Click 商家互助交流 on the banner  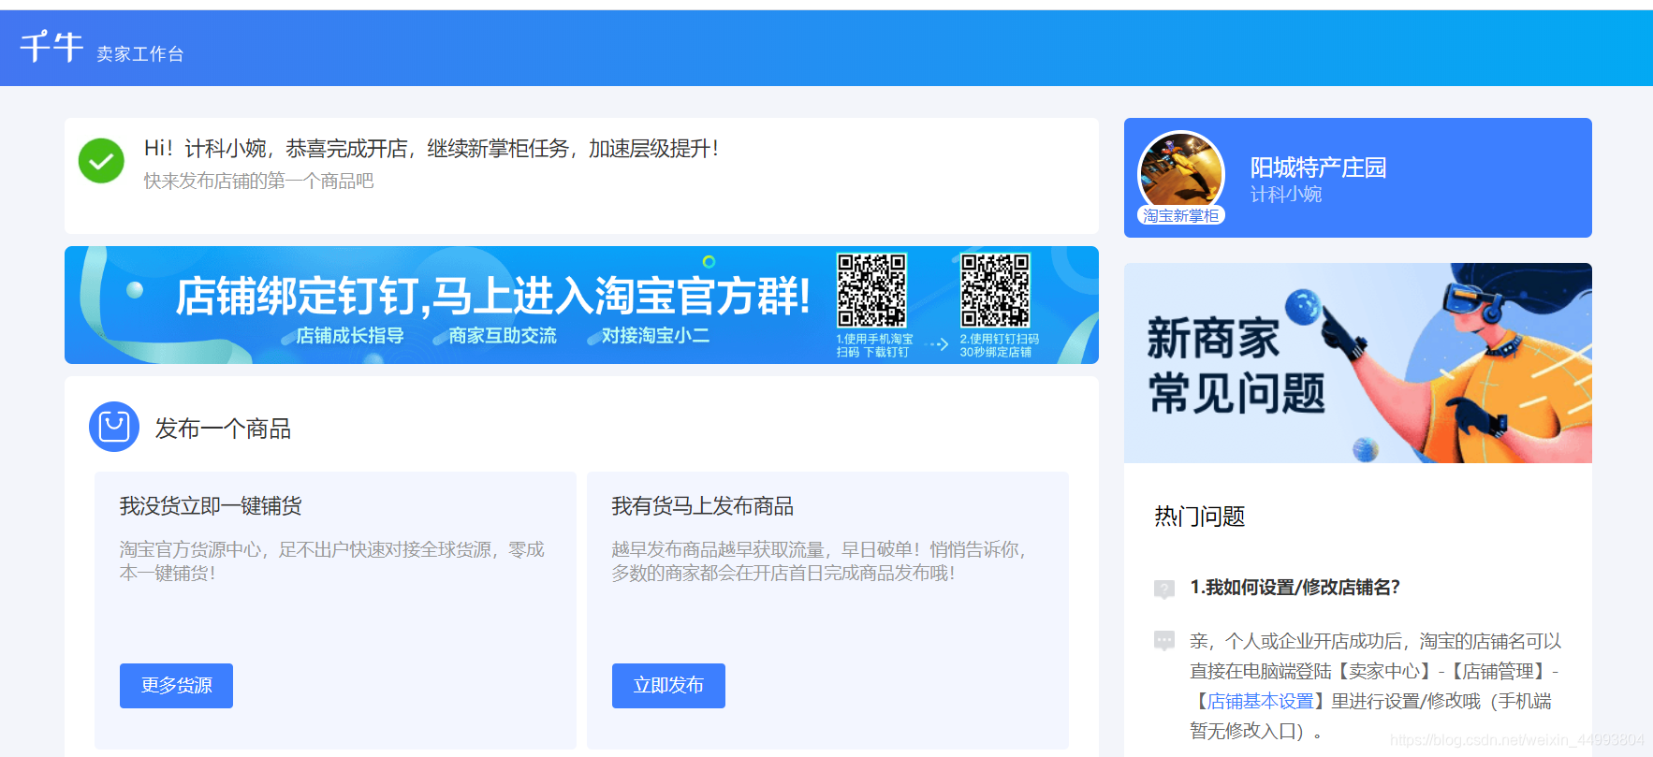[x=503, y=335]
